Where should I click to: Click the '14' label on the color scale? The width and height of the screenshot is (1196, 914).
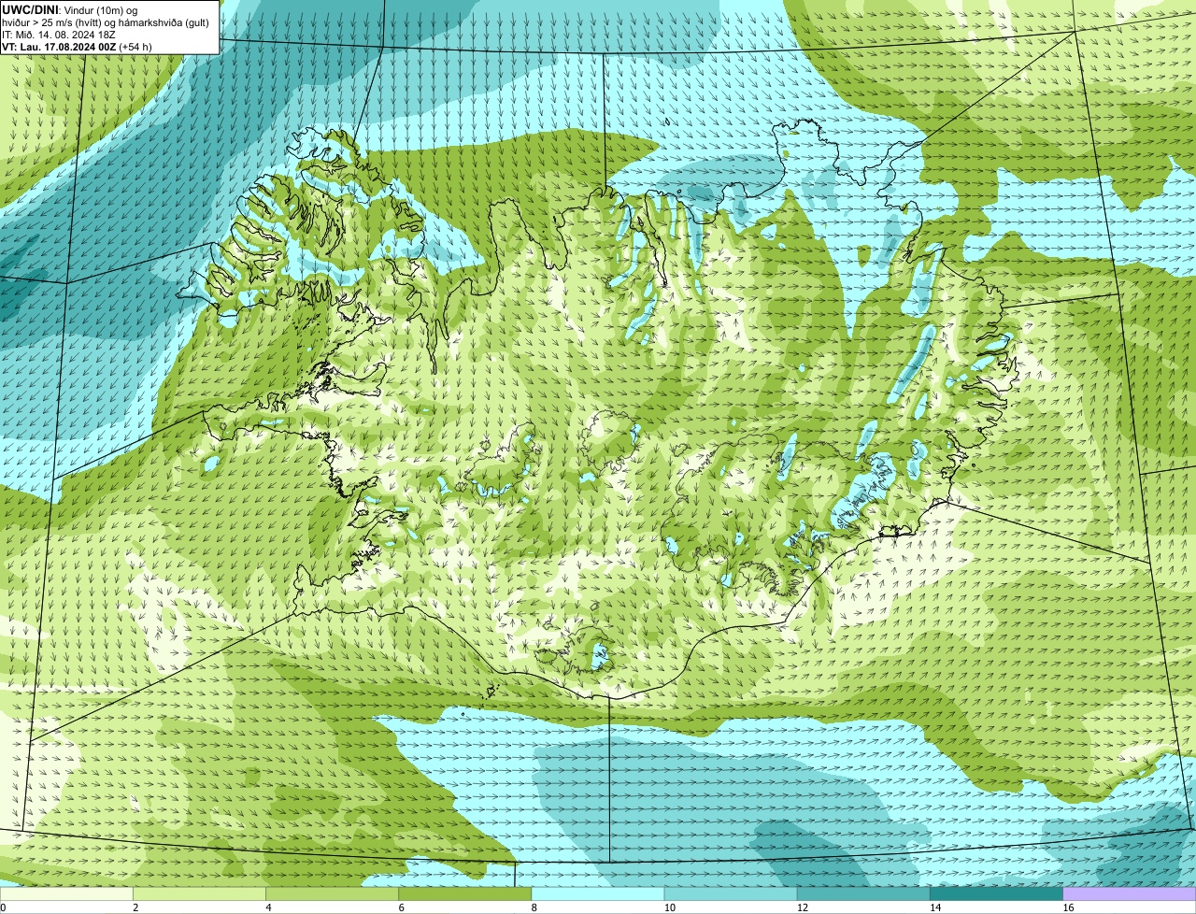935,907
